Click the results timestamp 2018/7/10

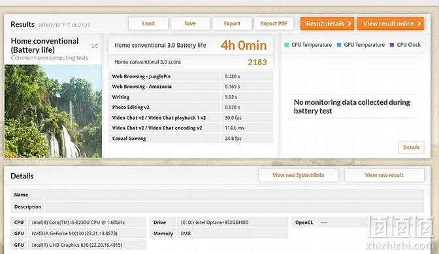tap(64, 25)
